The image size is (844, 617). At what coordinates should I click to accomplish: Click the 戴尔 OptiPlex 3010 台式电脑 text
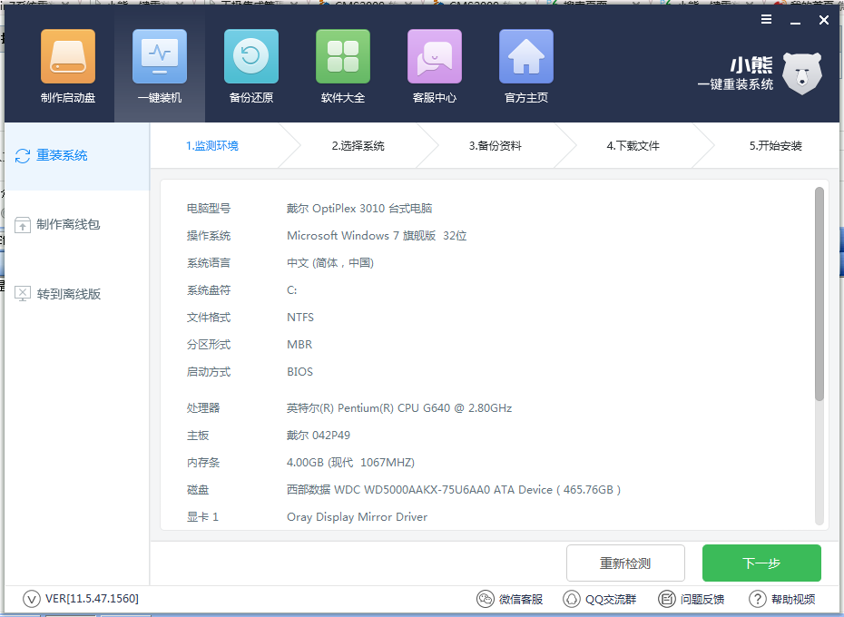(x=359, y=209)
